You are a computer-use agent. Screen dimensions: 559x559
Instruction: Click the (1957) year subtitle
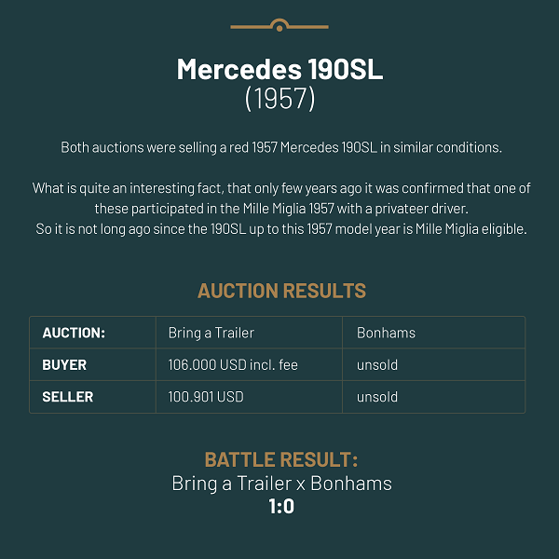coord(279,99)
